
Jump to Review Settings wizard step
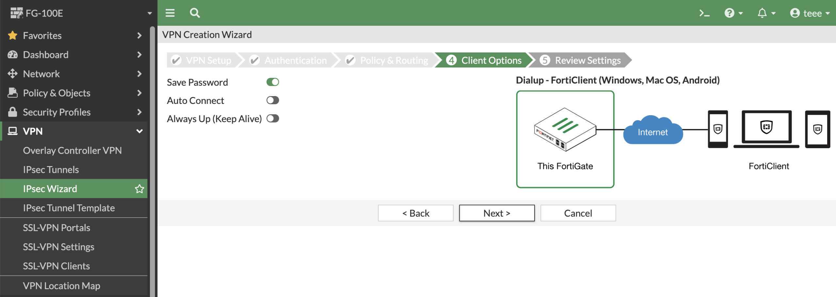[581, 60]
